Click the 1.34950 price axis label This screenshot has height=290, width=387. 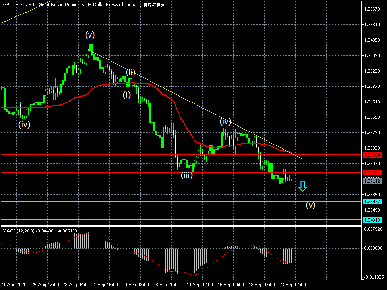click(372, 40)
